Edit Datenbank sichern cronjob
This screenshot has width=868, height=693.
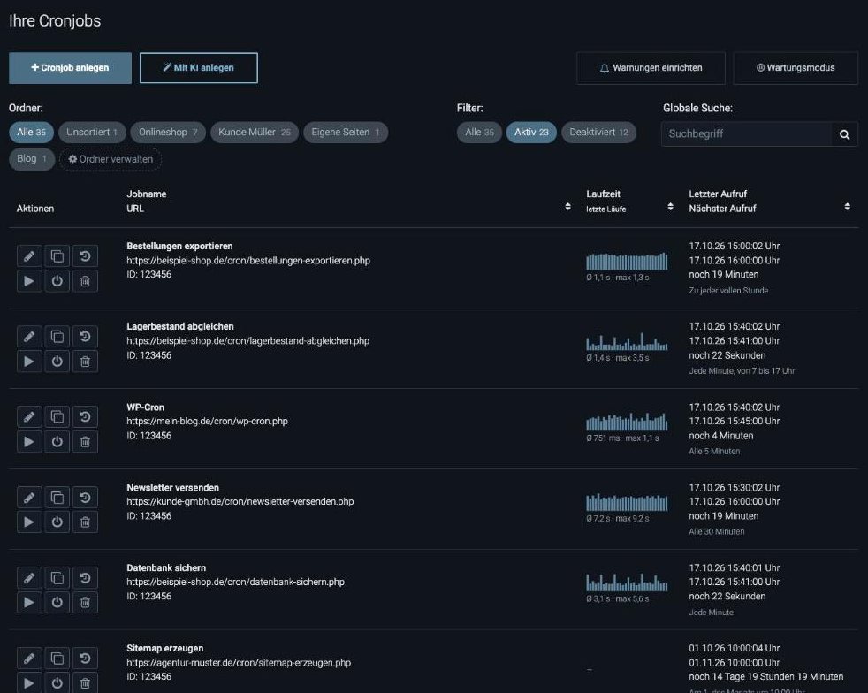pyautogui.click(x=29, y=578)
